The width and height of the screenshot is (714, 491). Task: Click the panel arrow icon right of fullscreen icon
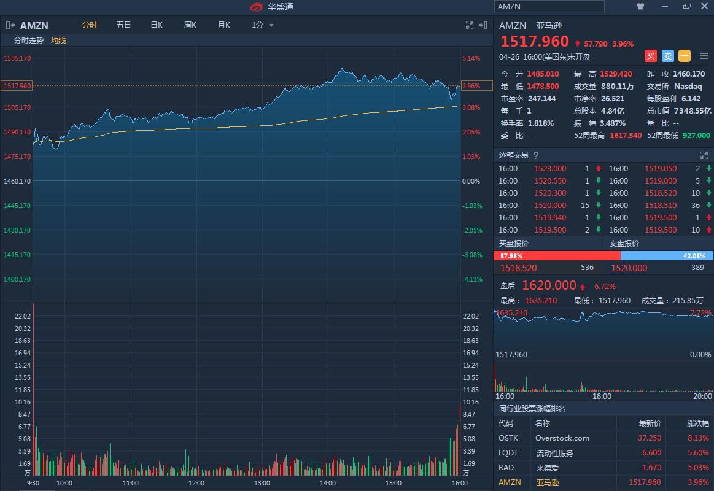pyautogui.click(x=483, y=25)
